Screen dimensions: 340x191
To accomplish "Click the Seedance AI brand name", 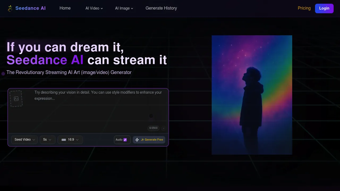I will tap(31, 8).
